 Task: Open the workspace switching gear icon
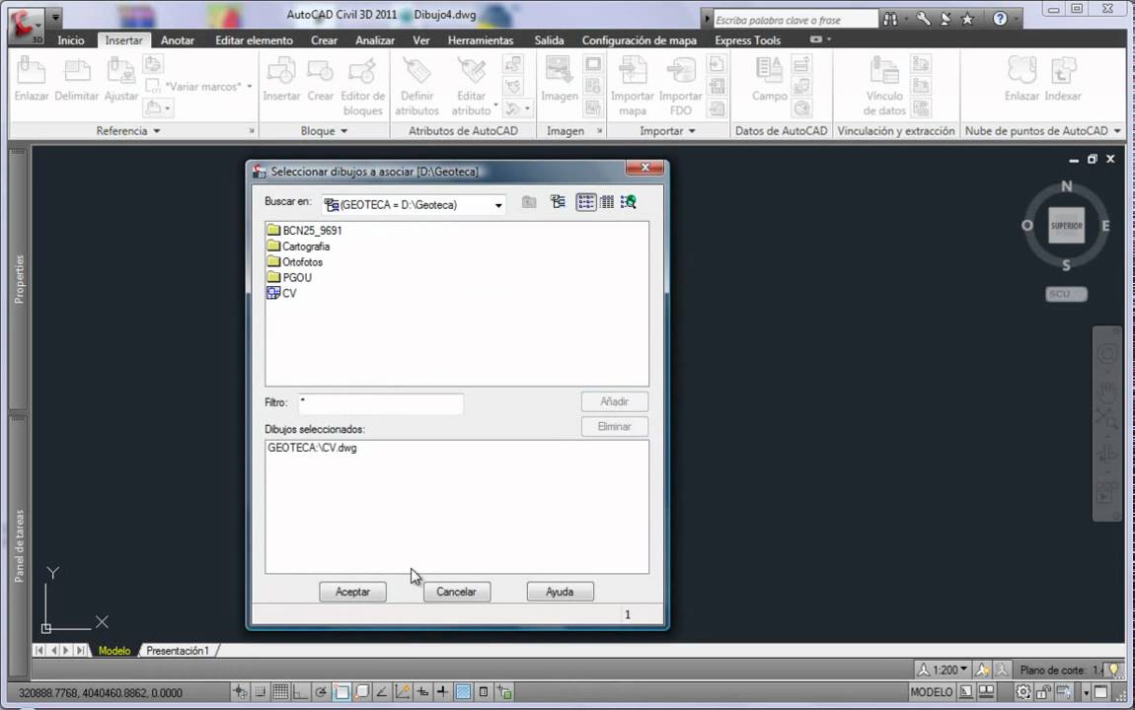(1022, 692)
